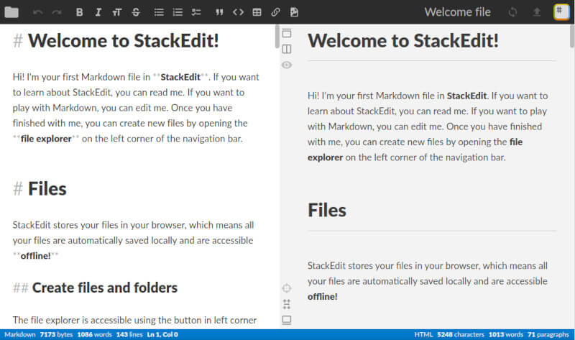Image resolution: width=575 pixels, height=340 pixels.
Task: Insert a check list
Action: [x=196, y=12]
